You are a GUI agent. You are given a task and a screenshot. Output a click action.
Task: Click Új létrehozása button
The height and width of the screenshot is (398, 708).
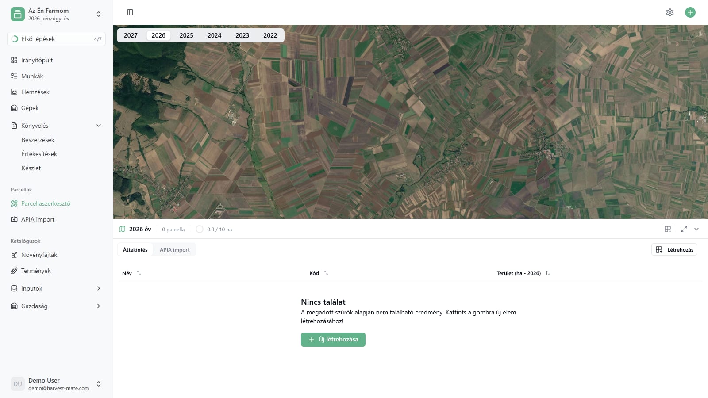click(333, 340)
